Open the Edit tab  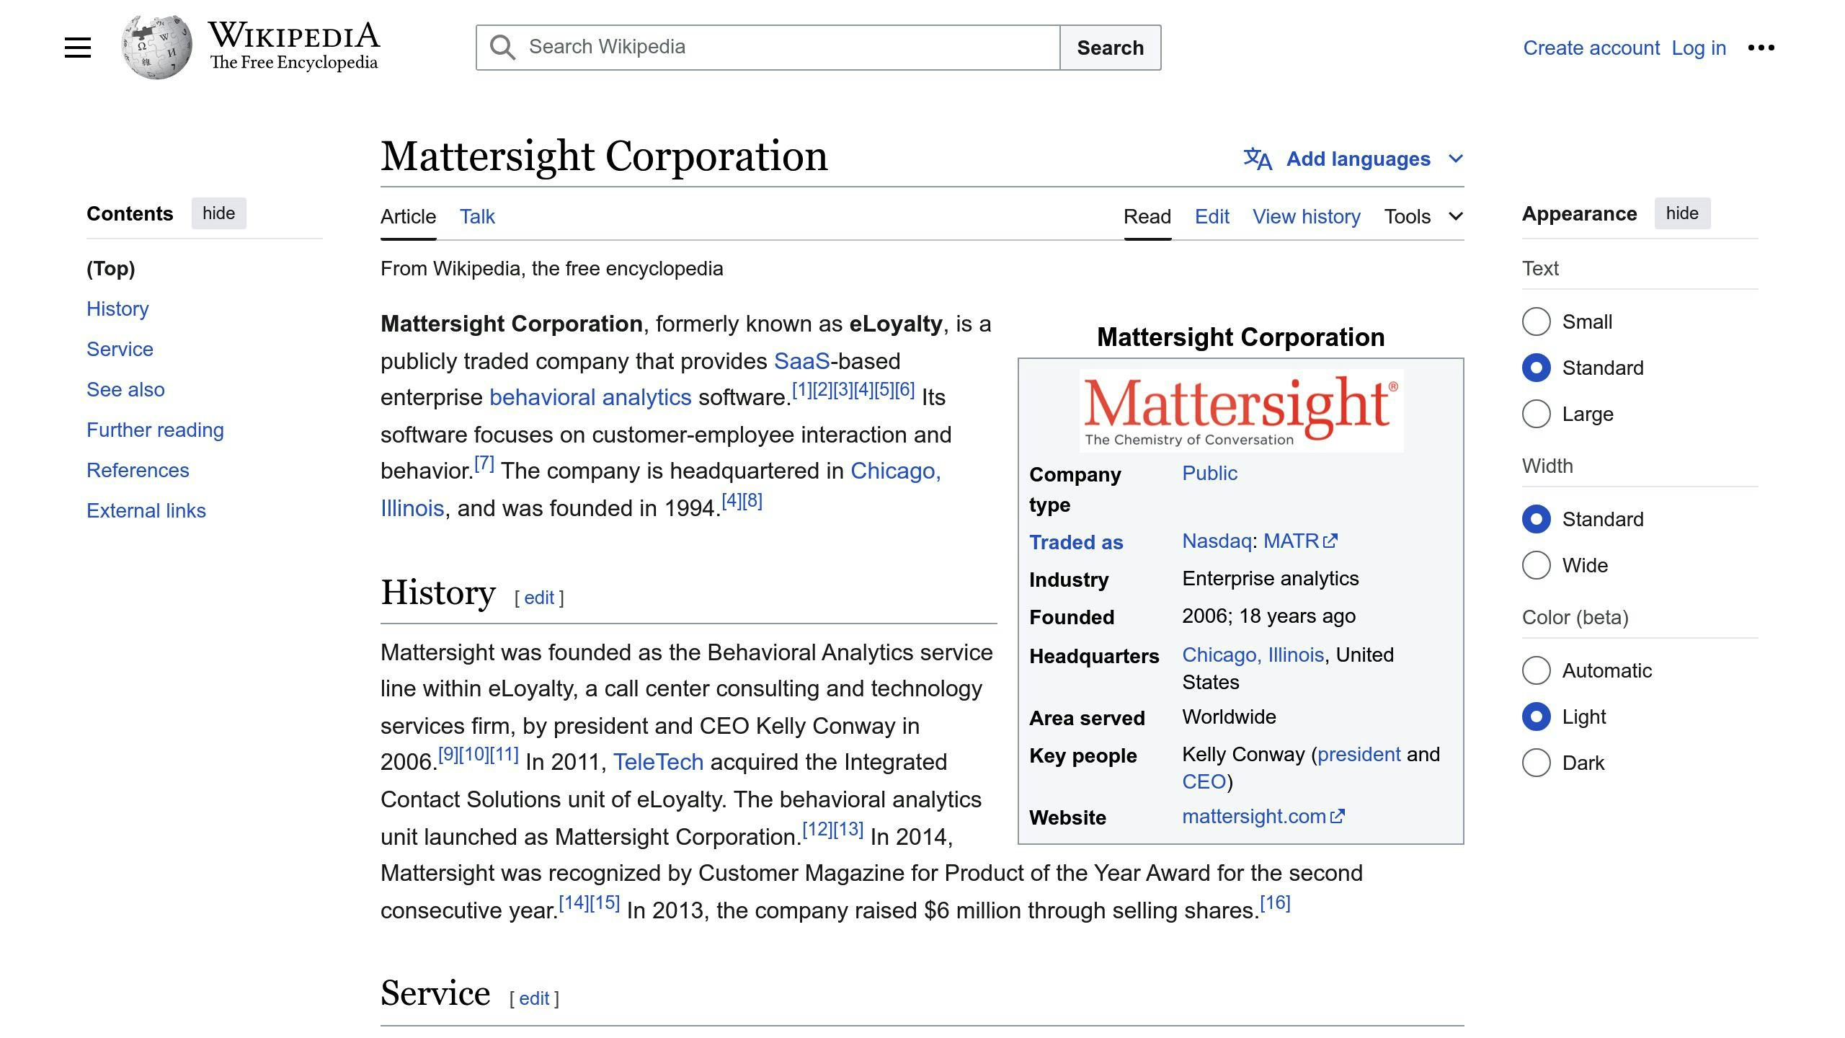coord(1212,216)
